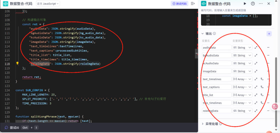Click the lightbulb hint on line 118
Viewport: 280px width, 133px height.
point(17,63)
